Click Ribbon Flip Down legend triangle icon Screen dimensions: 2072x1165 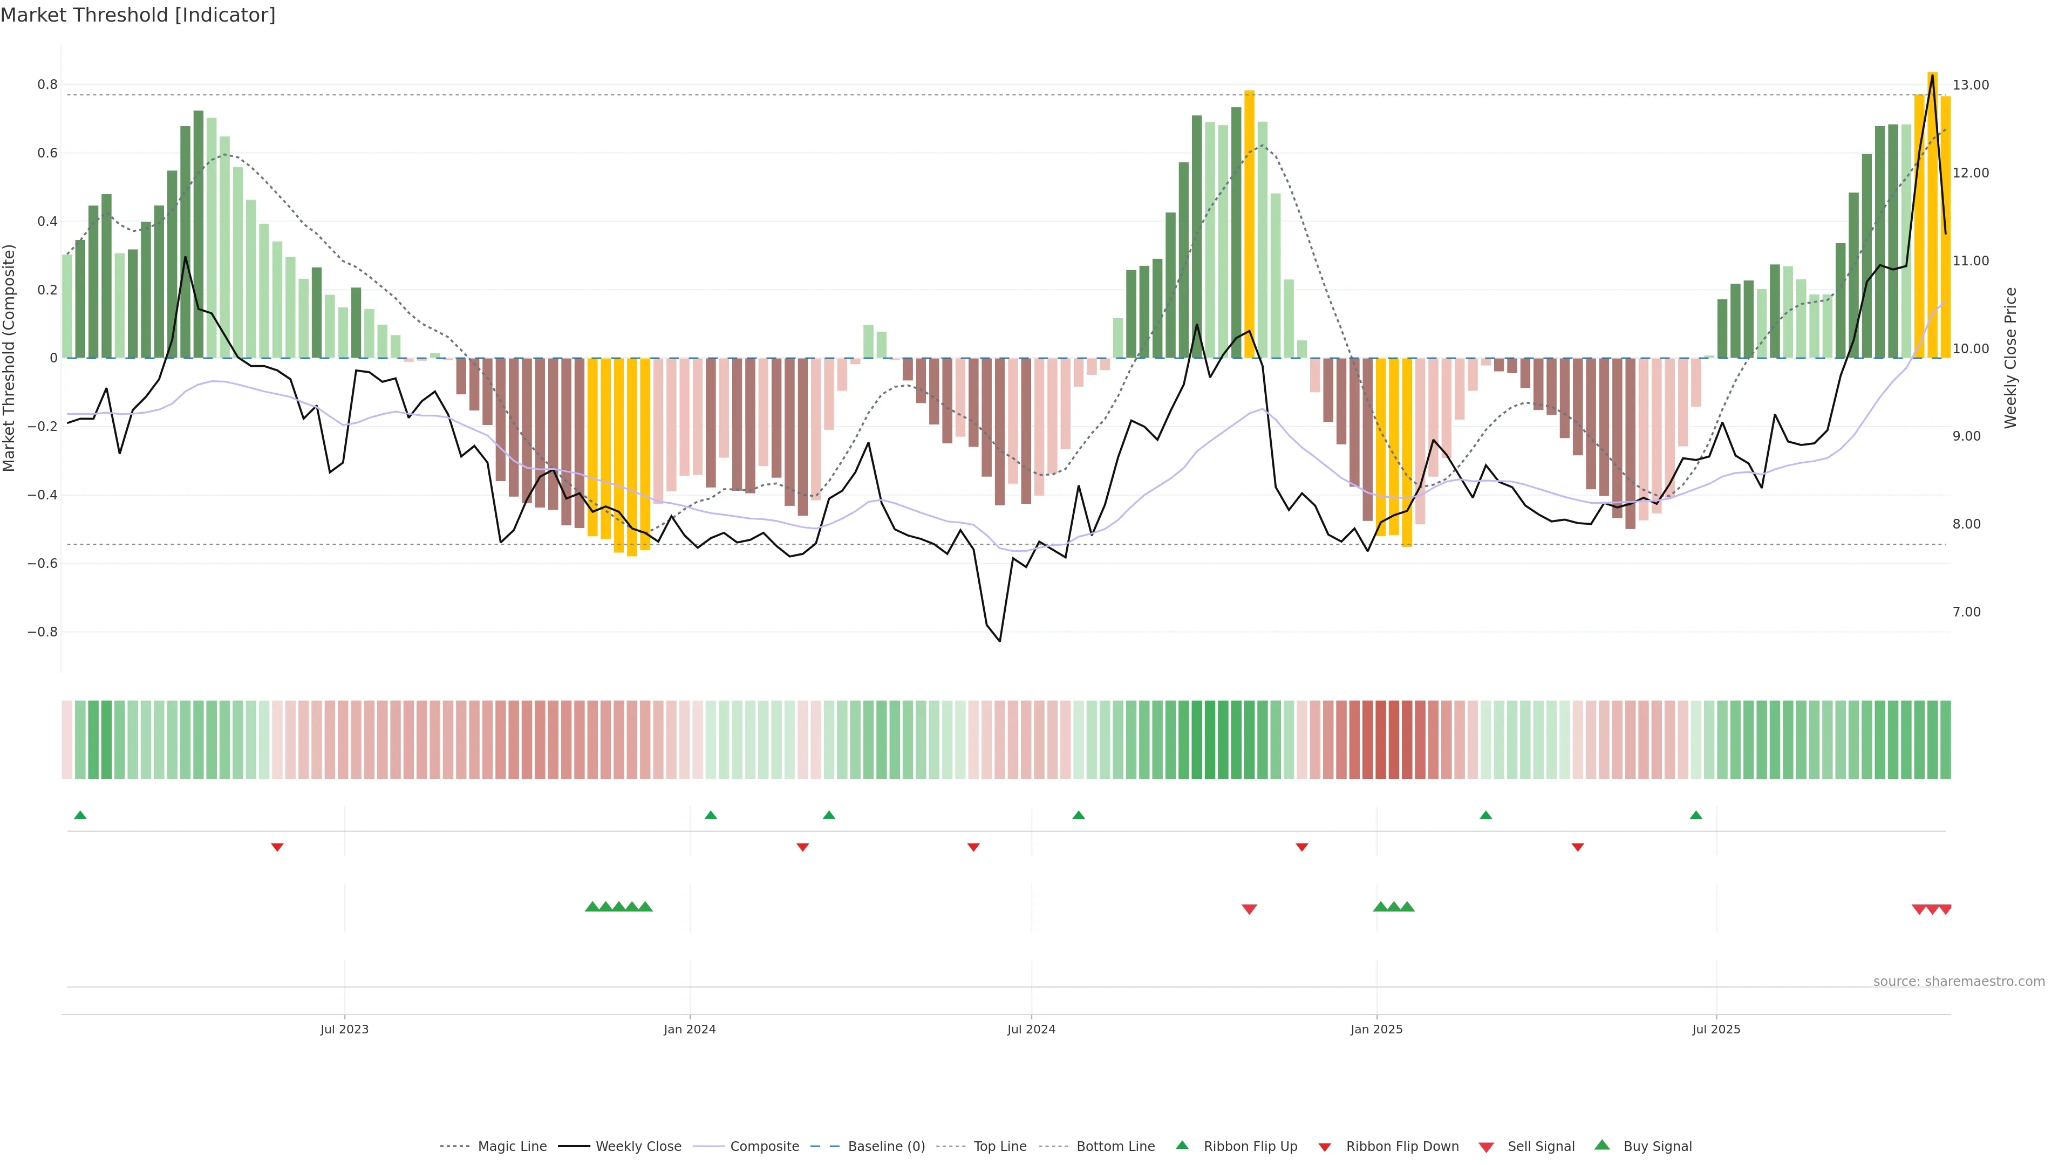1325,1147
